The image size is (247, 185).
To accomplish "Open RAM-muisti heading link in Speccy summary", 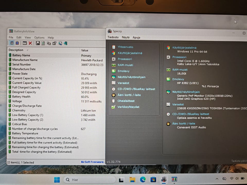I will point(180,70).
